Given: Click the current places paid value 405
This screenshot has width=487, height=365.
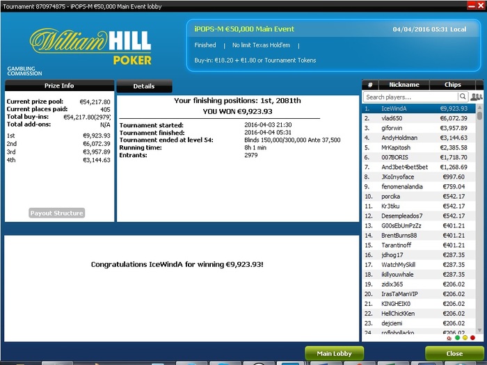Looking at the screenshot, I should click(105, 110).
